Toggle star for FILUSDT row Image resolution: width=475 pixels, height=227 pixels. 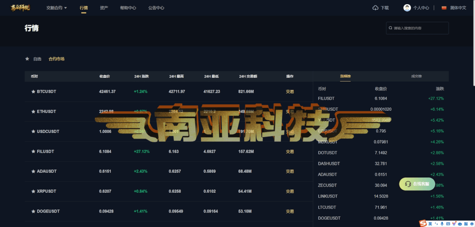(x=33, y=151)
